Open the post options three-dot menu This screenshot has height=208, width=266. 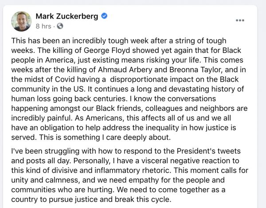(240, 20)
